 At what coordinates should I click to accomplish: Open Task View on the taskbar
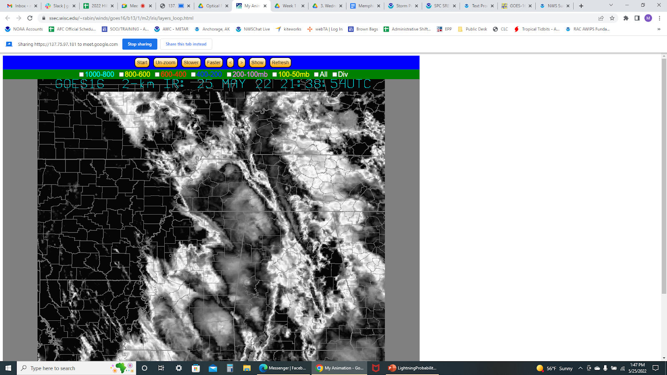click(161, 368)
